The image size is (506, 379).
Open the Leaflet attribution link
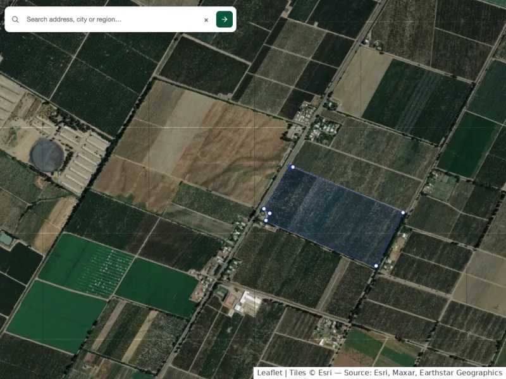269,373
